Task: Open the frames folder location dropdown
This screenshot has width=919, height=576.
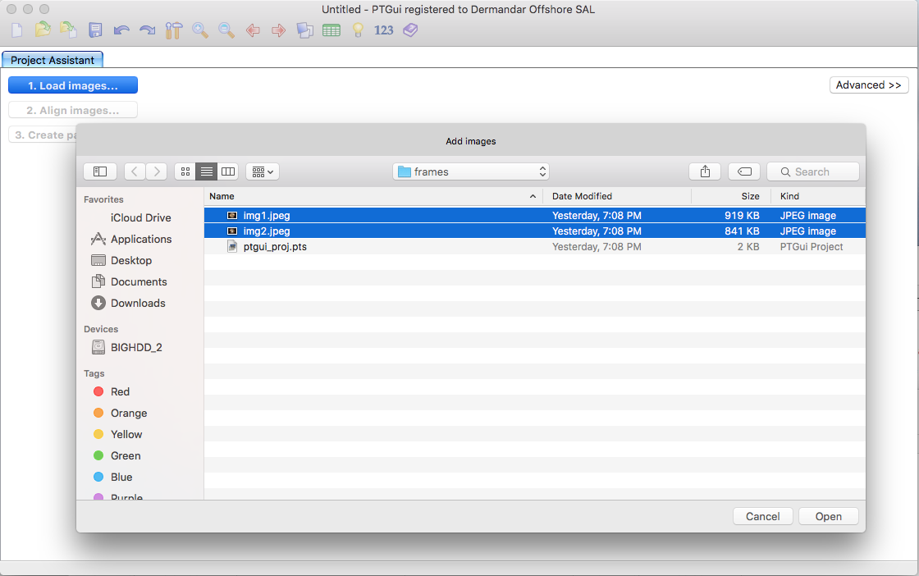Action: (x=471, y=171)
